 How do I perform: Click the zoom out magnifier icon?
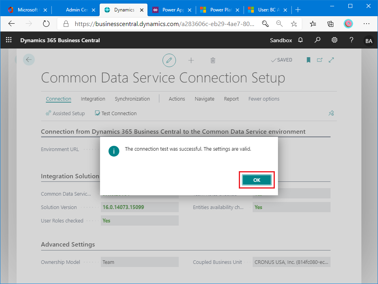point(280,24)
